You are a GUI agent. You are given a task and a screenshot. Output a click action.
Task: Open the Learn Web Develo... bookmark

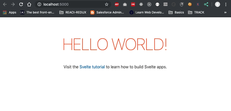[147, 12]
